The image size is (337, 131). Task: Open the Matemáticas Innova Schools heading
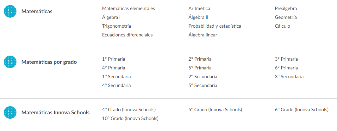(55, 112)
